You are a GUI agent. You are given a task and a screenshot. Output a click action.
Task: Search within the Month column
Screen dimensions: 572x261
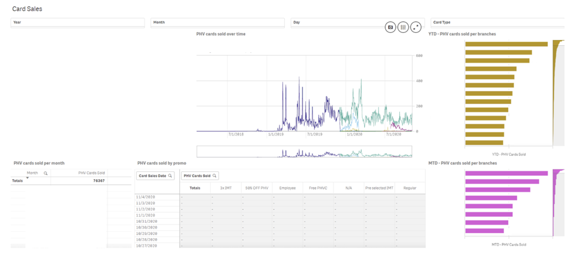(x=46, y=174)
